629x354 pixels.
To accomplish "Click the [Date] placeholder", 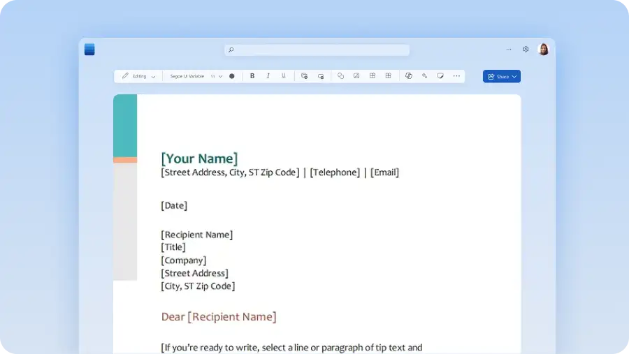I will point(174,205).
